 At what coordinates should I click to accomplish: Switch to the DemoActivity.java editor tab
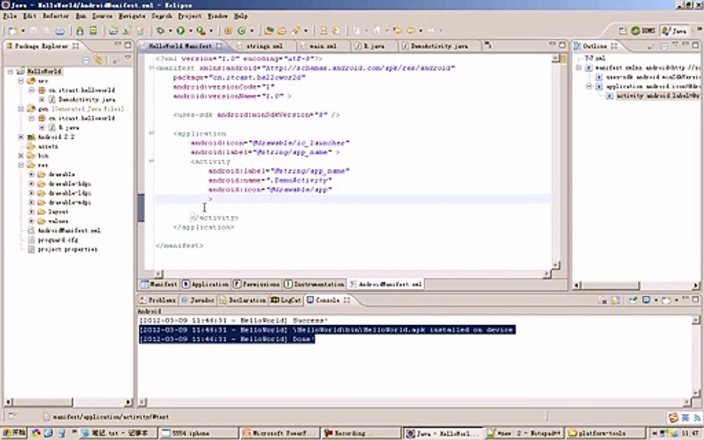[439, 46]
